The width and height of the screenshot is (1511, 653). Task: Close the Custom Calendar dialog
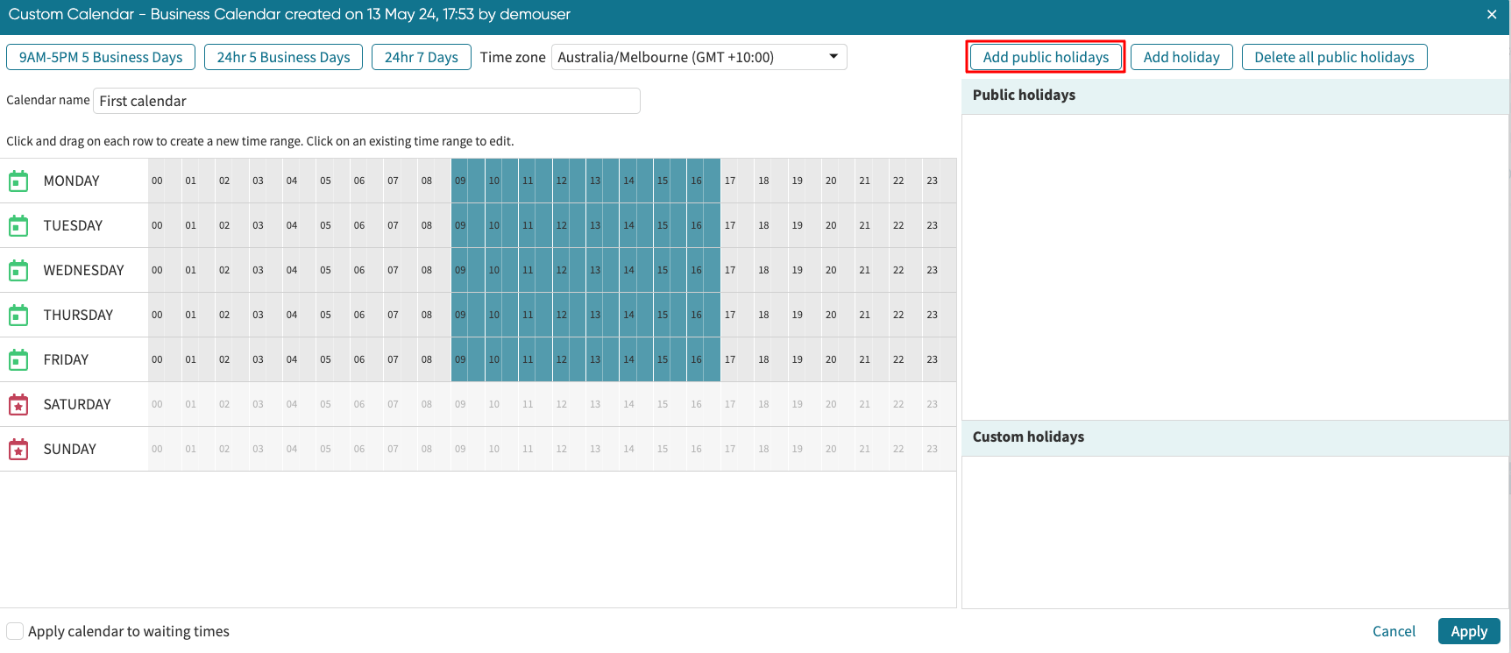click(x=1492, y=15)
